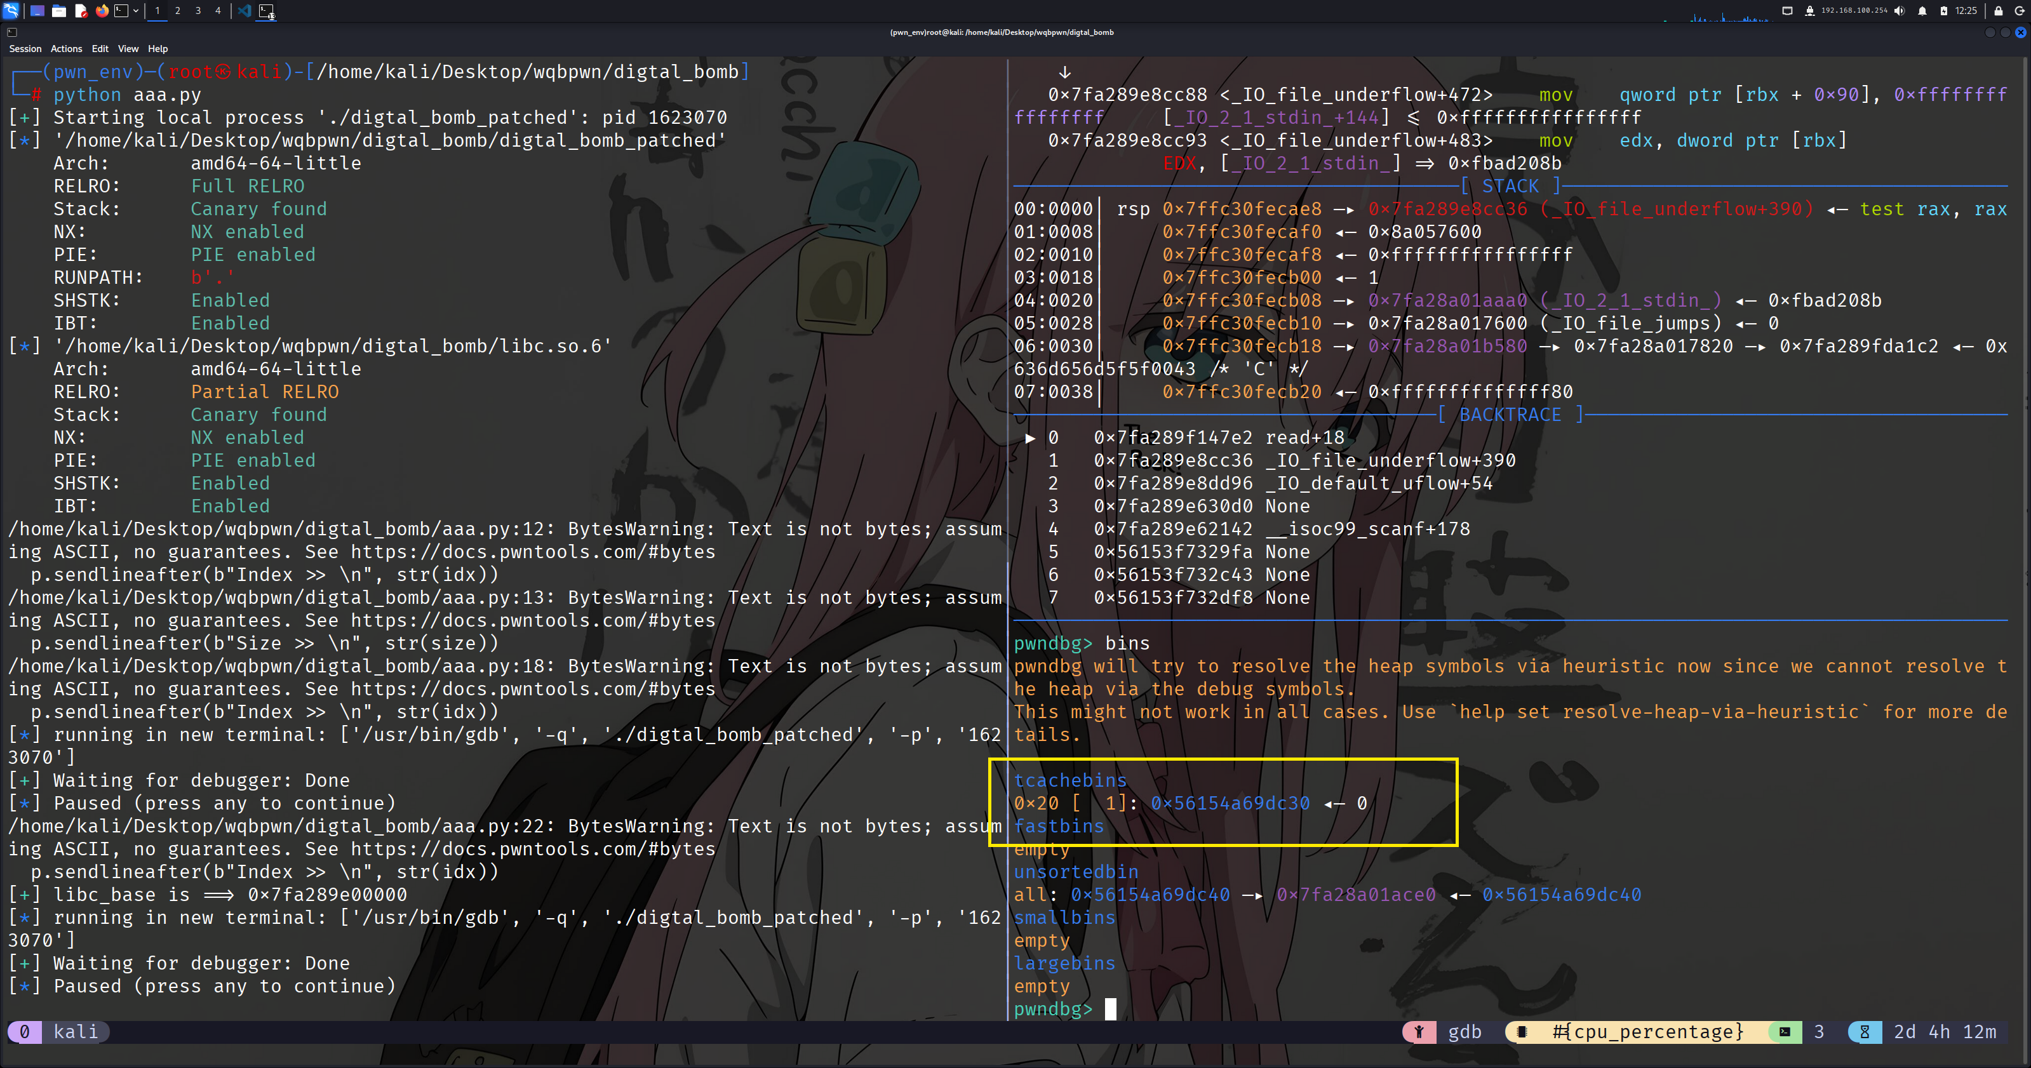Click the libc_base address 0x7fa289e00000
Viewport: 2031px width, 1068px height.
(x=327, y=895)
